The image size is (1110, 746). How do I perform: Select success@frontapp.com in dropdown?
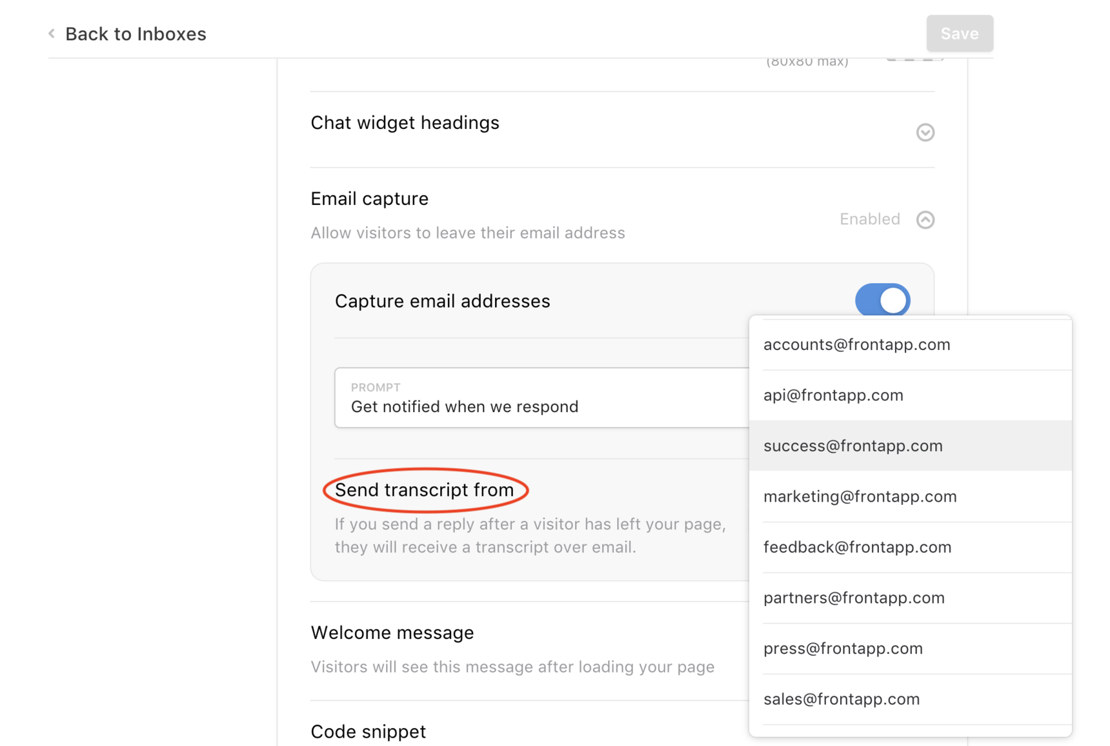coord(911,446)
